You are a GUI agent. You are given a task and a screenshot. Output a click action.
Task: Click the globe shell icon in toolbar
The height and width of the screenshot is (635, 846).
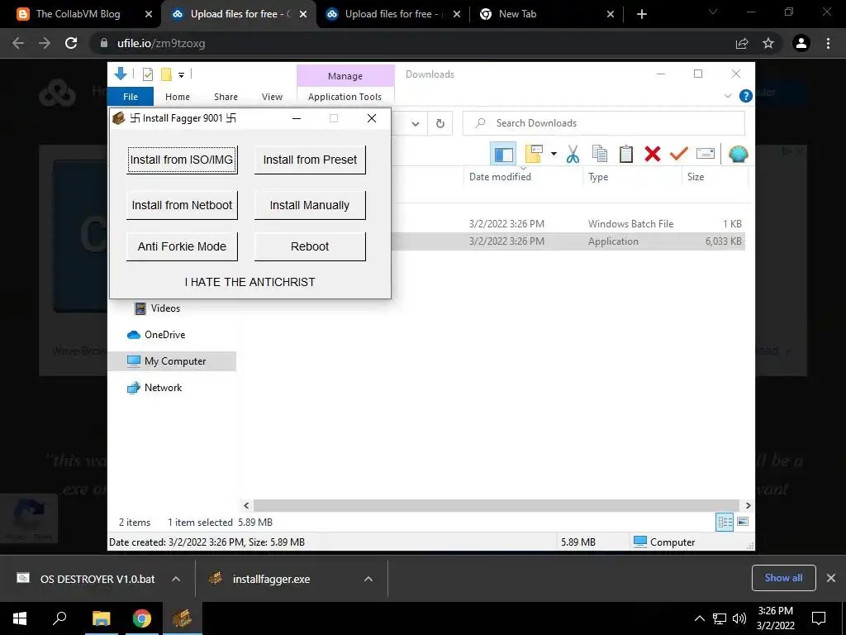(x=738, y=154)
